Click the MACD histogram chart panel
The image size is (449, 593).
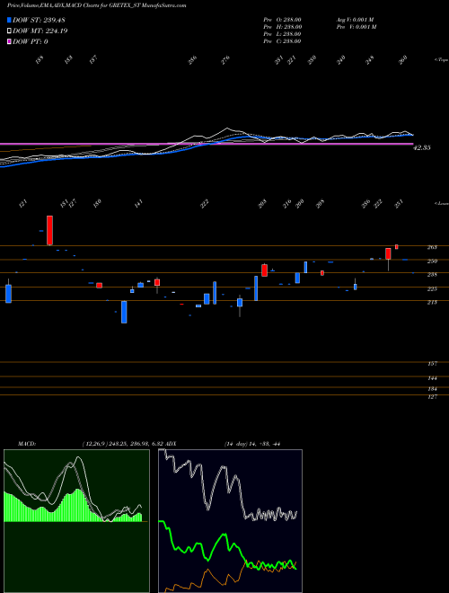[76, 521]
